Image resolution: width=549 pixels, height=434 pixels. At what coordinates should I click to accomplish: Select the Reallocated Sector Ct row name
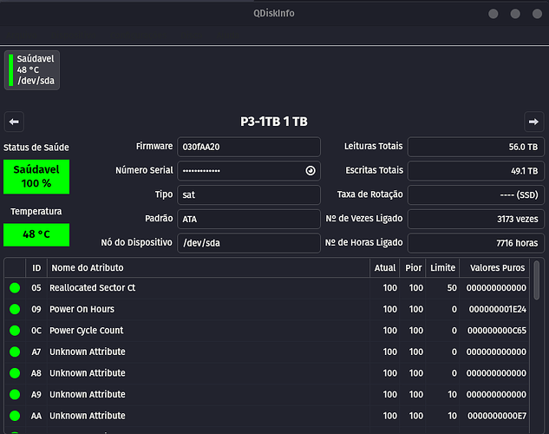(x=92, y=288)
